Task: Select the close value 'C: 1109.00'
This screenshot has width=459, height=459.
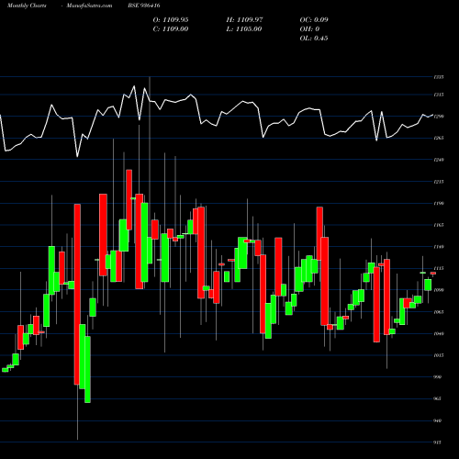Action: 171,29
